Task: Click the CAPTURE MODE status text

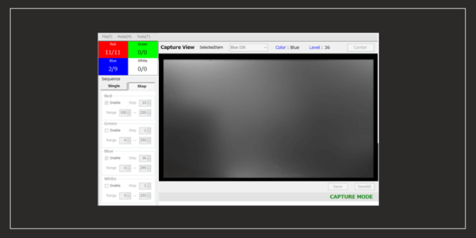Action: point(351,197)
